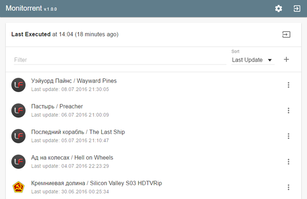Click the Hell on Wheels tracker icon
Viewport: 307px width, 199px height.
coord(18,162)
